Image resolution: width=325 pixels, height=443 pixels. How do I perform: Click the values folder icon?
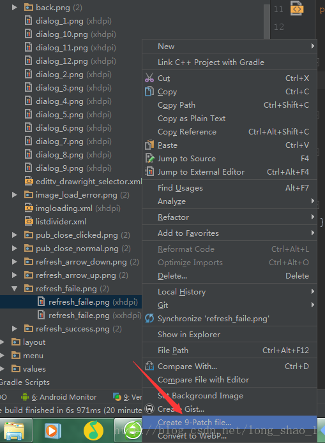pos(16,368)
